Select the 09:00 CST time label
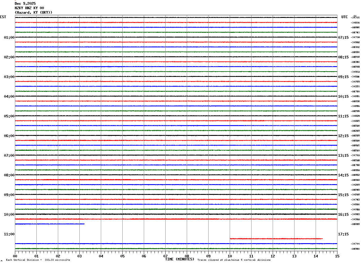The width and height of the screenshot is (361, 264). tap(9, 195)
